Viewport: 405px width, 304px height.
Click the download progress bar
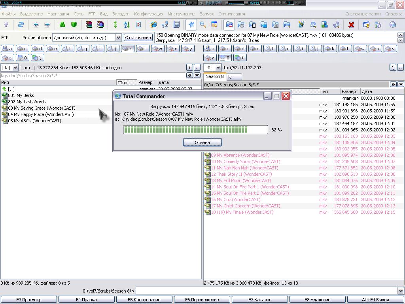[195, 130]
